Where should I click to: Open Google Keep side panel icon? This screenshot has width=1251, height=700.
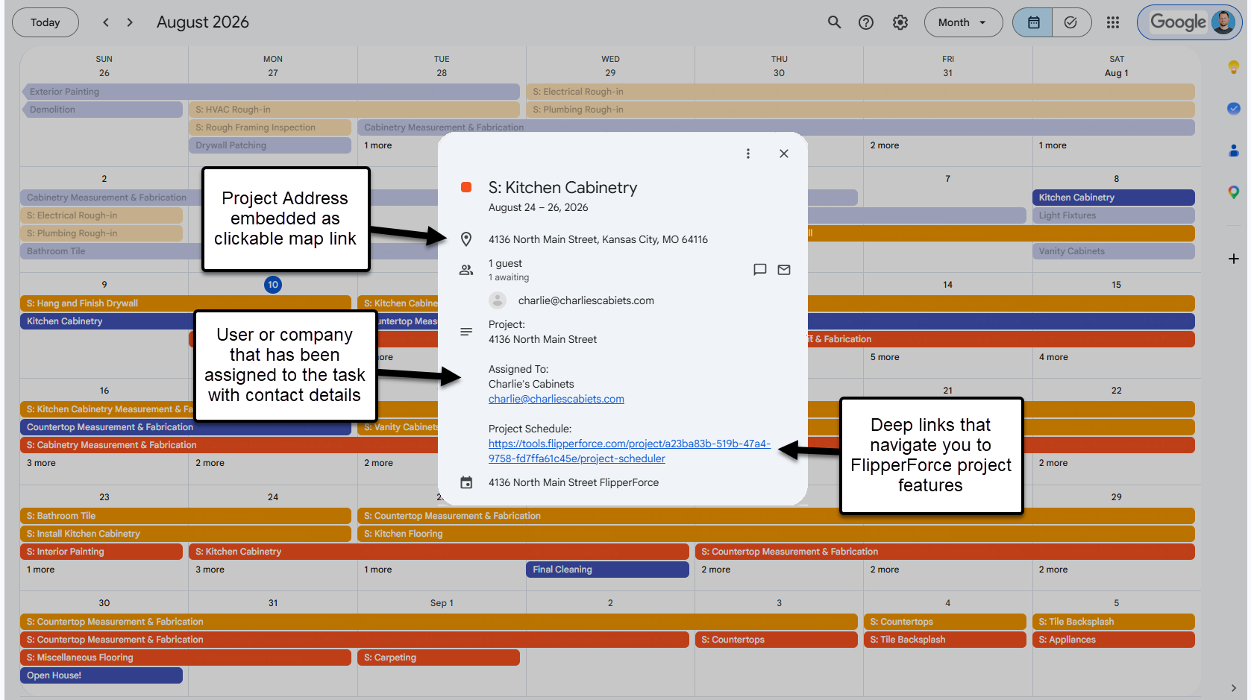[x=1234, y=67]
